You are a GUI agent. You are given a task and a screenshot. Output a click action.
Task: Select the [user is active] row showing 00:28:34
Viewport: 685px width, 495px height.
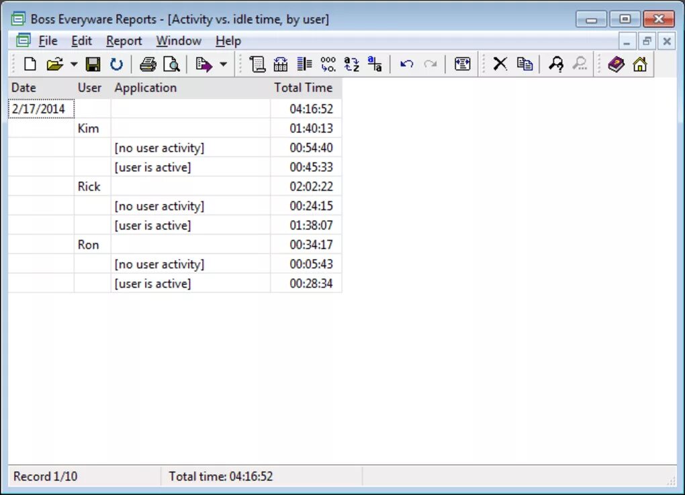(x=175, y=283)
